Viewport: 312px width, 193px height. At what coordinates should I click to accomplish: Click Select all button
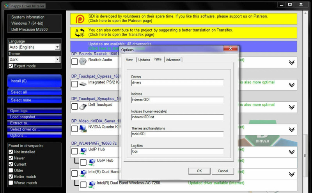tap(34, 92)
